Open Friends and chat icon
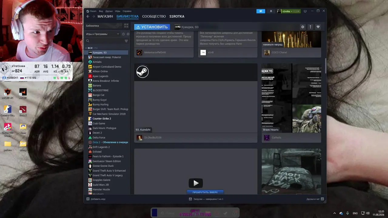This screenshot has height=218, width=388. [x=322, y=199]
